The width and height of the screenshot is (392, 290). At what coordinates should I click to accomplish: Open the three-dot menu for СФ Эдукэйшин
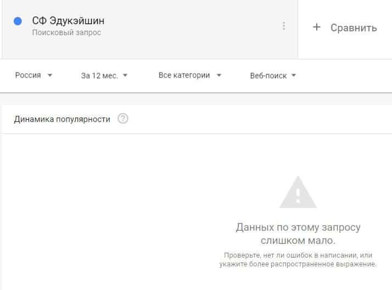pyautogui.click(x=283, y=26)
